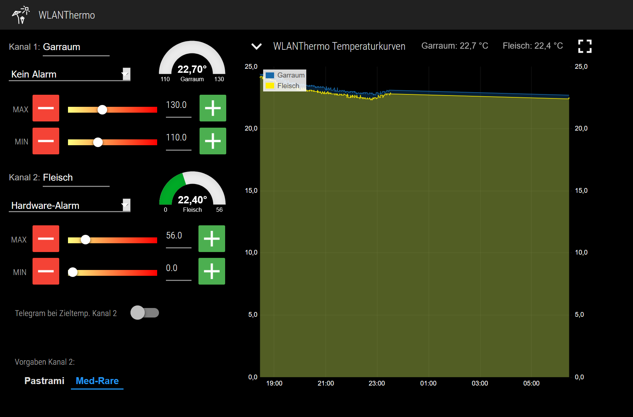This screenshot has width=633, height=417.
Task: Open fullscreen view of the chart
Action: (585, 46)
